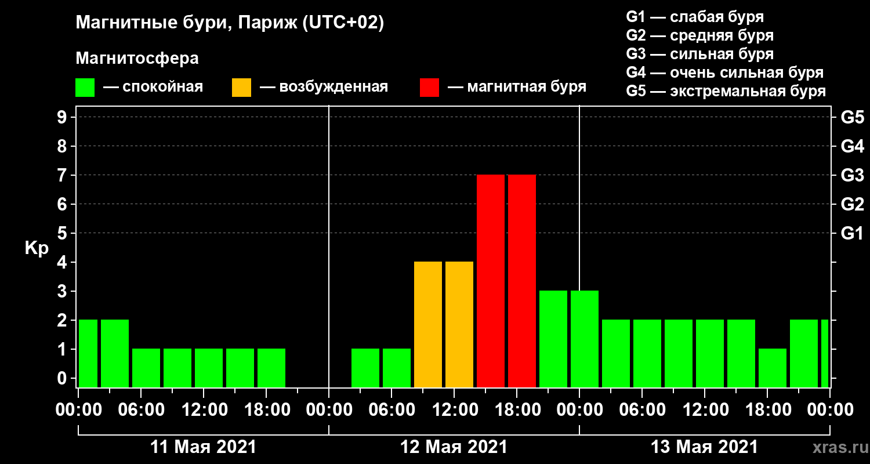Click the "12:00" time label above 11 Мая 2021
This screenshot has height=464, width=870.
pyautogui.click(x=204, y=410)
